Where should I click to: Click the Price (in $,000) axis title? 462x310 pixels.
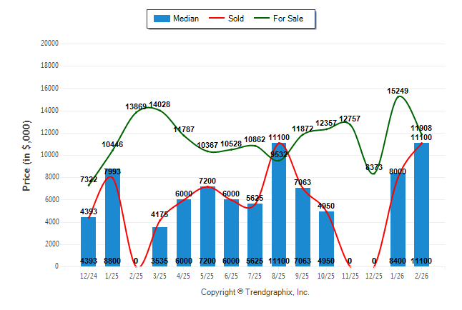tap(26, 154)
